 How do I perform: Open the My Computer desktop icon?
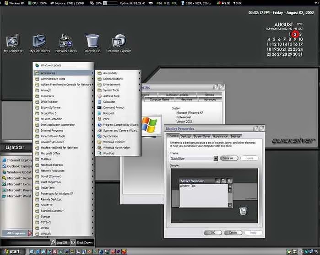13,43
